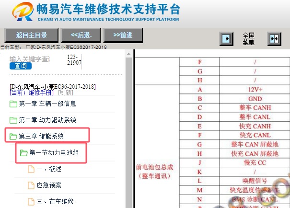The image size is (290, 208).
Task: Click the 唤醒信号 cell
Action: (255, 181)
